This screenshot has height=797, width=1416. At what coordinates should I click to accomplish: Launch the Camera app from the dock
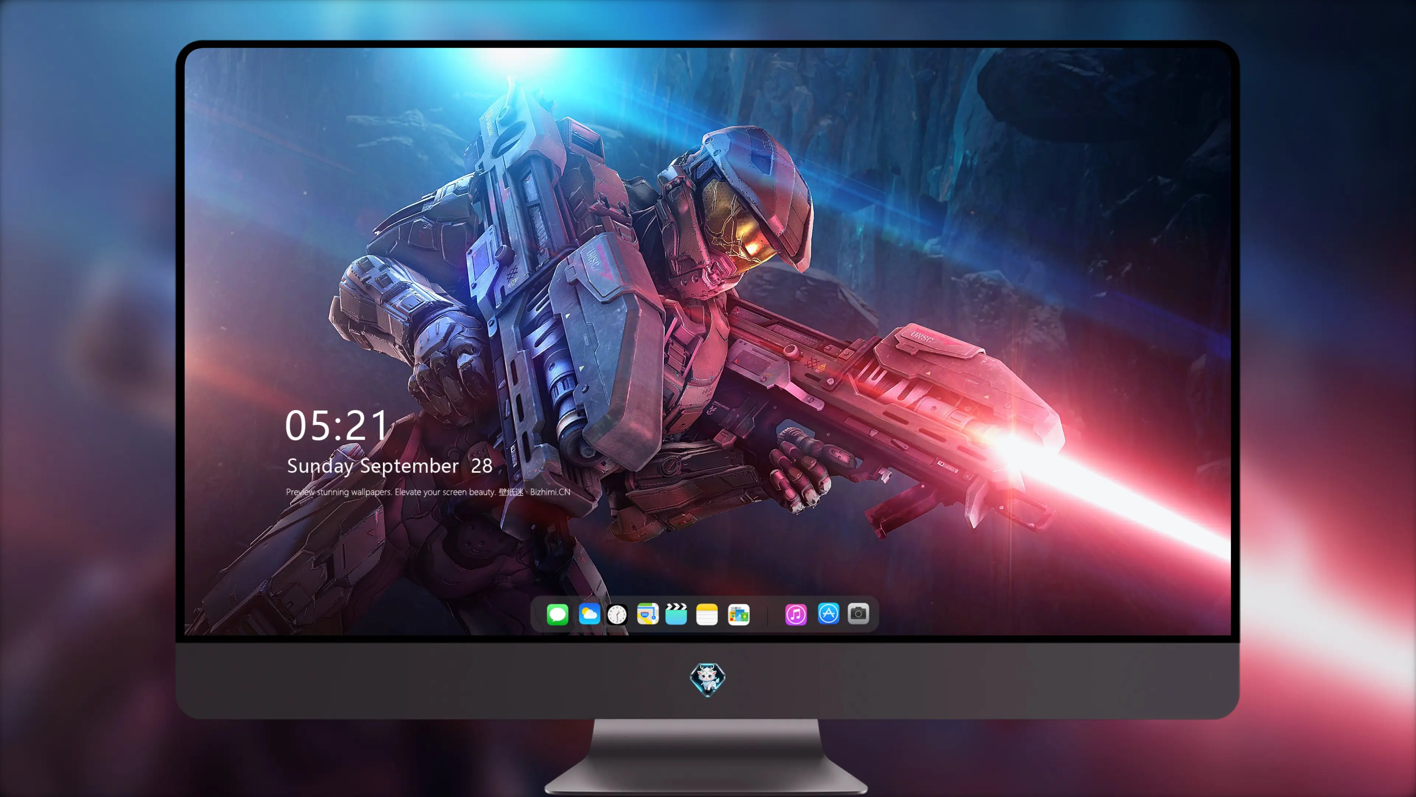[858, 614]
